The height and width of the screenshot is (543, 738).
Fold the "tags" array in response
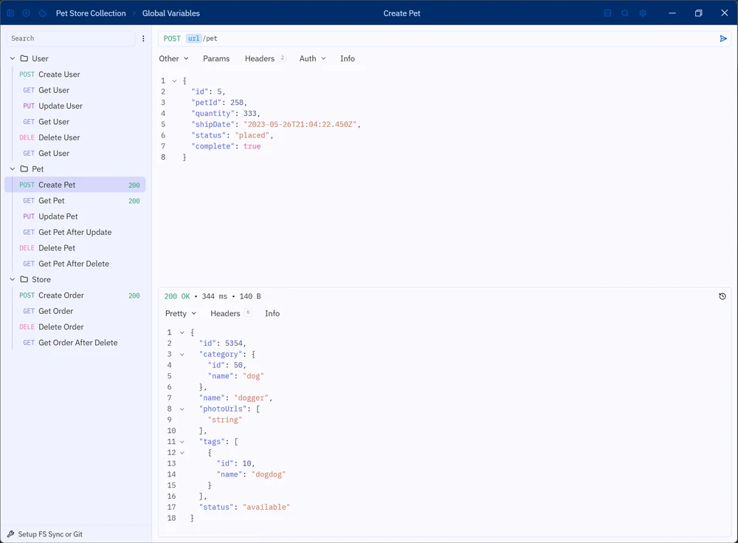[x=182, y=442]
